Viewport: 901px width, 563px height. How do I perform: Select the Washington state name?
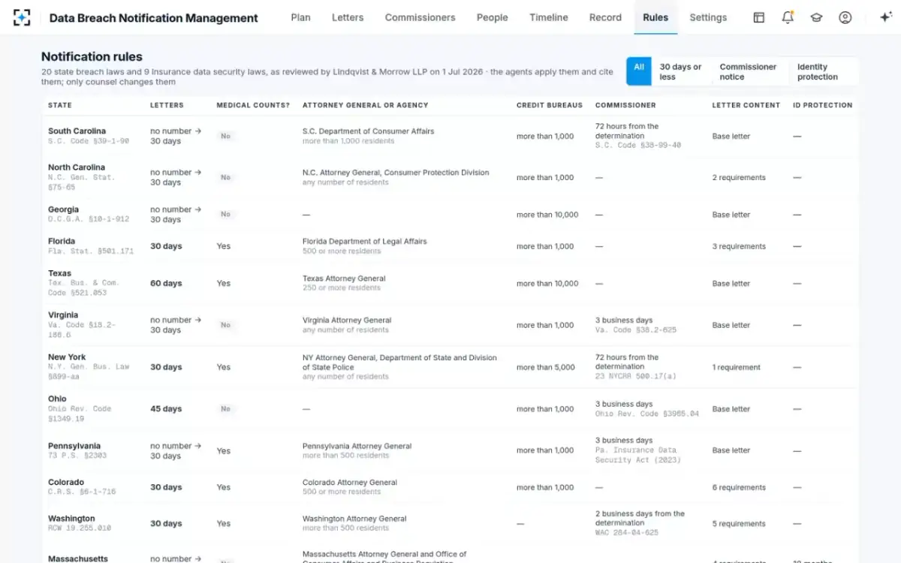71,519
